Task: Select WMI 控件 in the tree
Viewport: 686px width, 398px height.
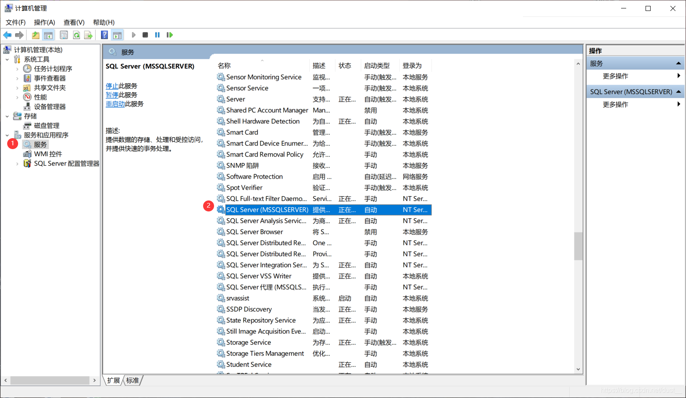Action: click(48, 154)
